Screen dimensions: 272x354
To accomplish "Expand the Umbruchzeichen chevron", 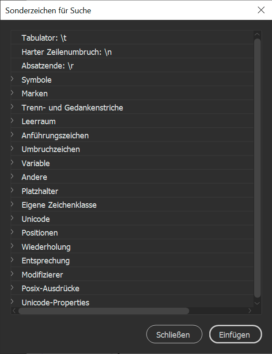I will point(12,148).
